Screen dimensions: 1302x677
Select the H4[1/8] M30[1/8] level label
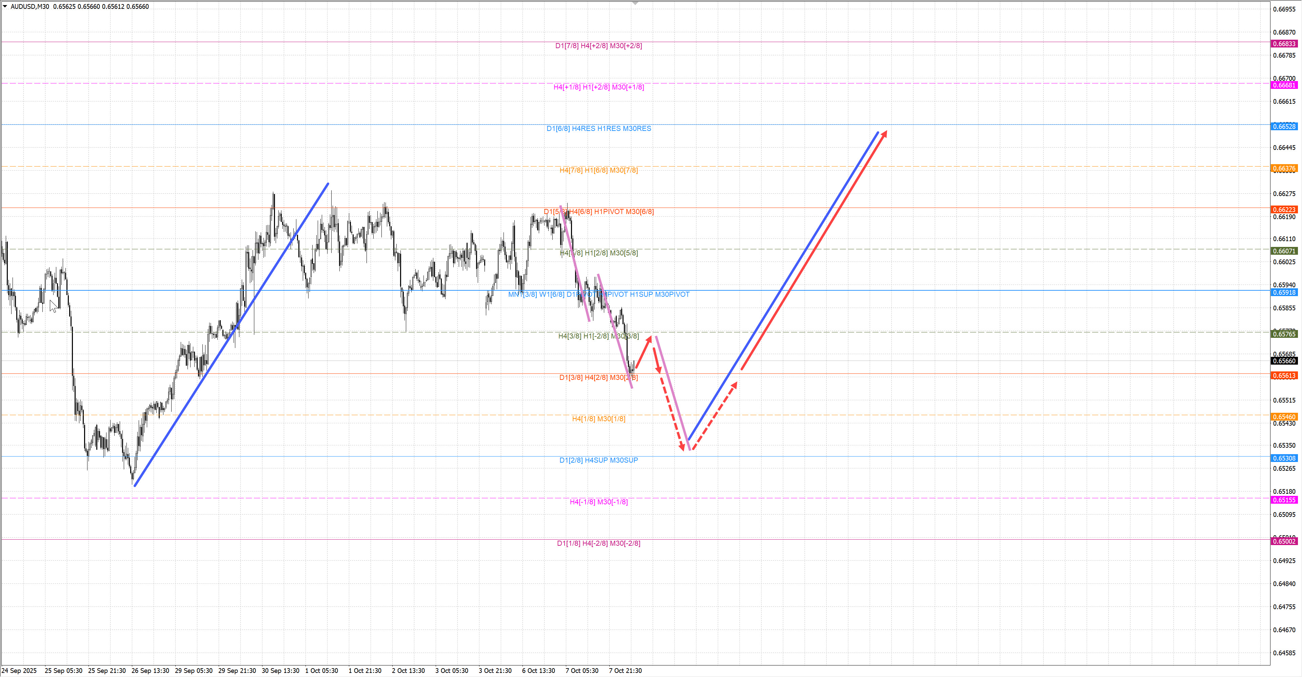598,419
